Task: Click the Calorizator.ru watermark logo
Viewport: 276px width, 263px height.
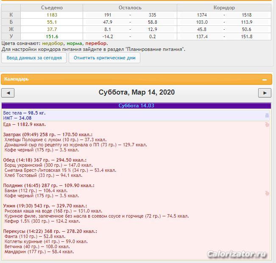Action: click(237, 254)
